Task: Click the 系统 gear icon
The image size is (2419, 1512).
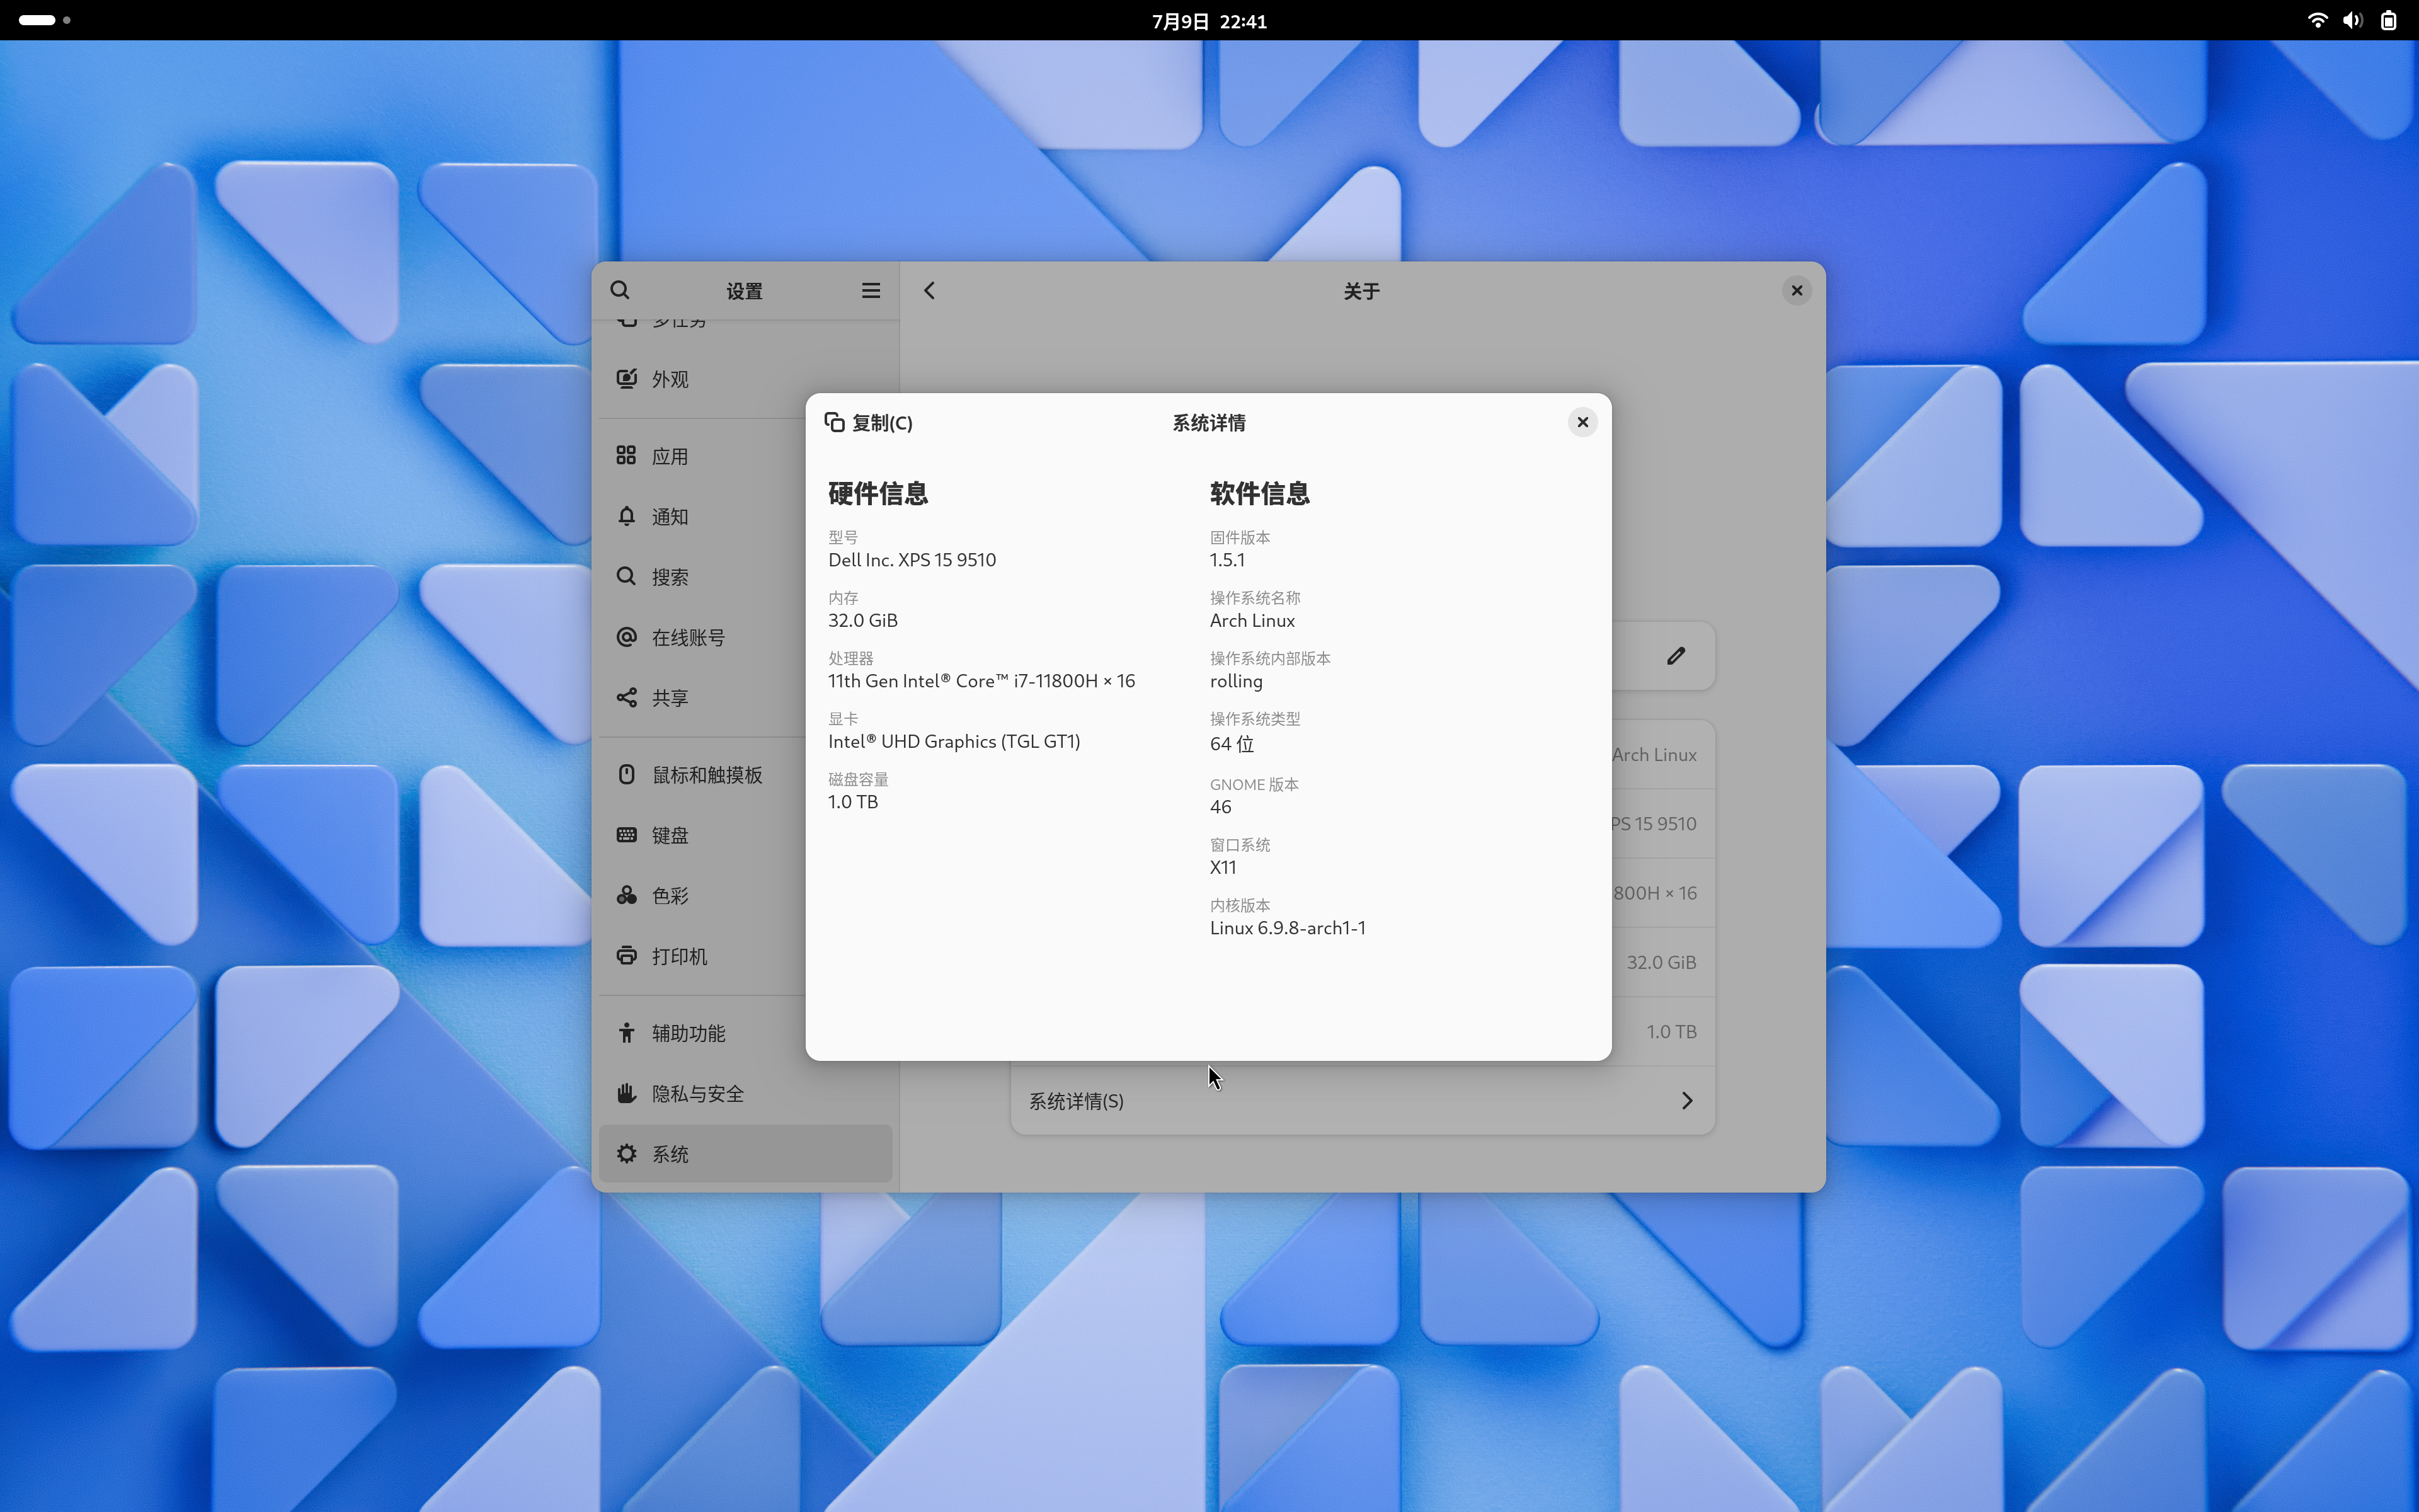Action: coord(627,1154)
